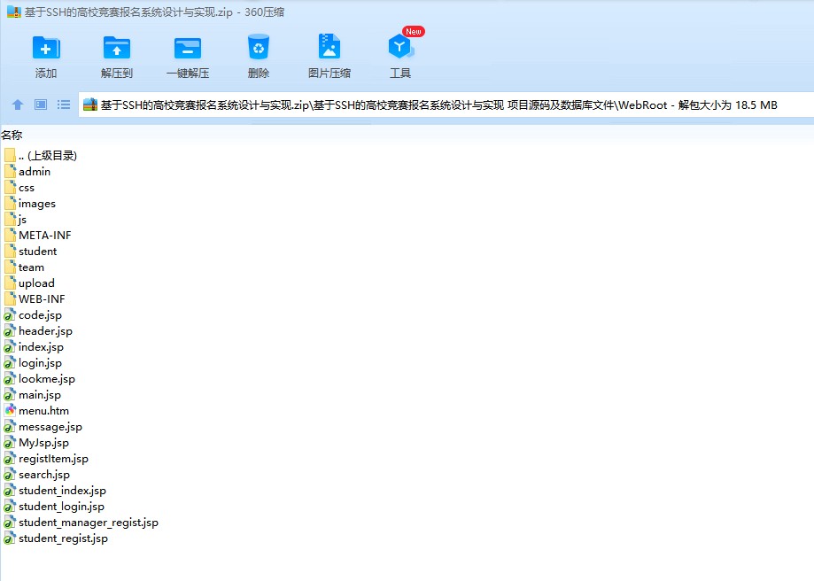Select the META-INF folder icon

coord(10,236)
